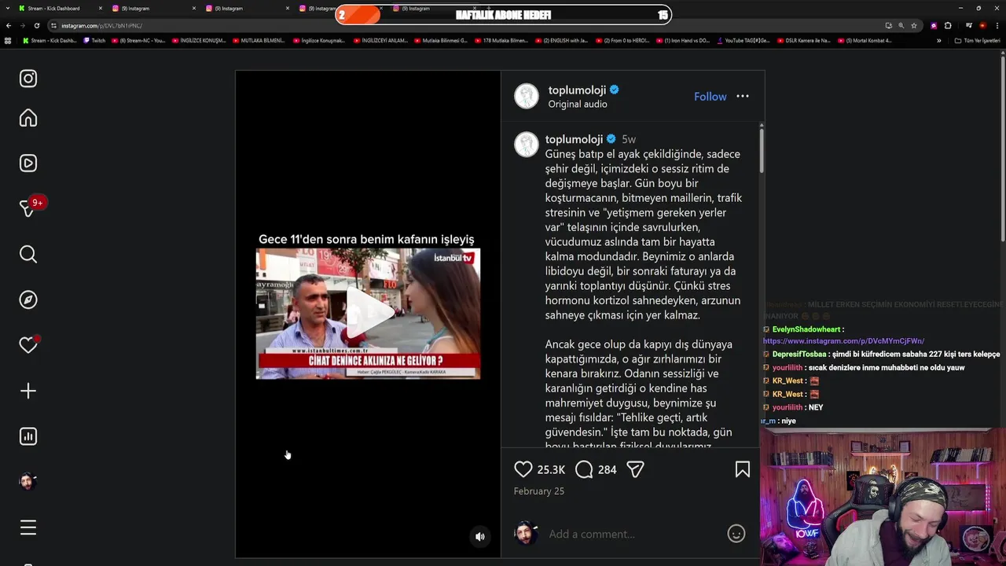The height and width of the screenshot is (566, 1006).
Task: Open Twitch bookmark
Action: pos(94,41)
